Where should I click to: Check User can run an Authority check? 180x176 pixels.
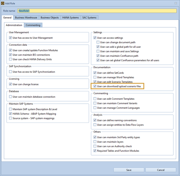pyautogui.click(x=95, y=146)
